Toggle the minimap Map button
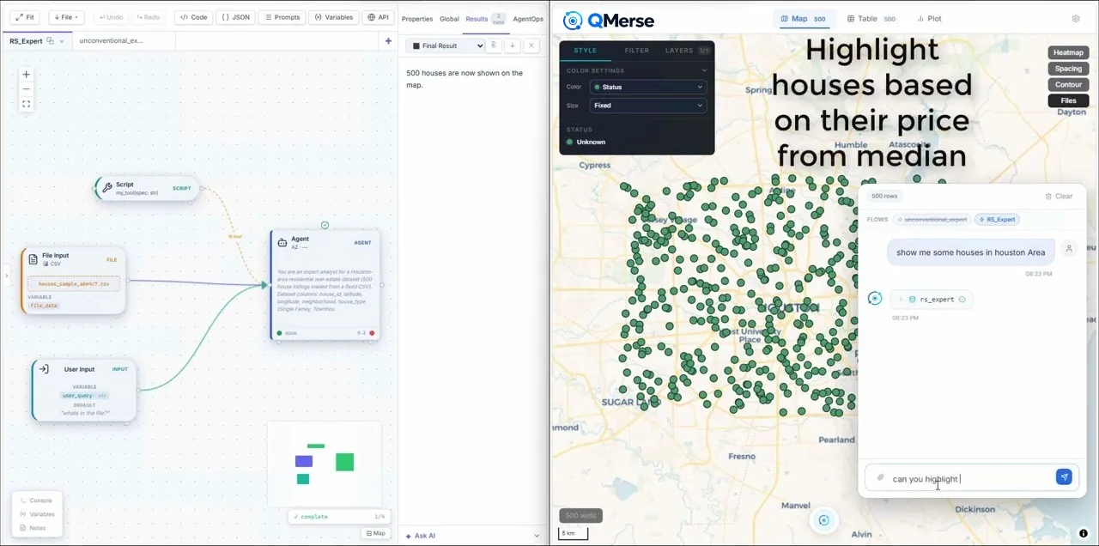The width and height of the screenshot is (1099, 546). coord(375,533)
